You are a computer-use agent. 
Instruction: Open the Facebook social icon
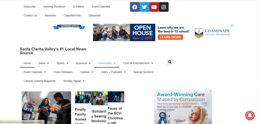[135, 7]
